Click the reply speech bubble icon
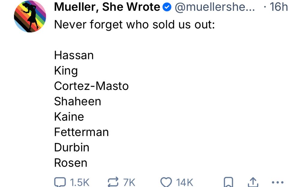Image resolution: width=300 pixels, height=187 pixels. (x=61, y=182)
